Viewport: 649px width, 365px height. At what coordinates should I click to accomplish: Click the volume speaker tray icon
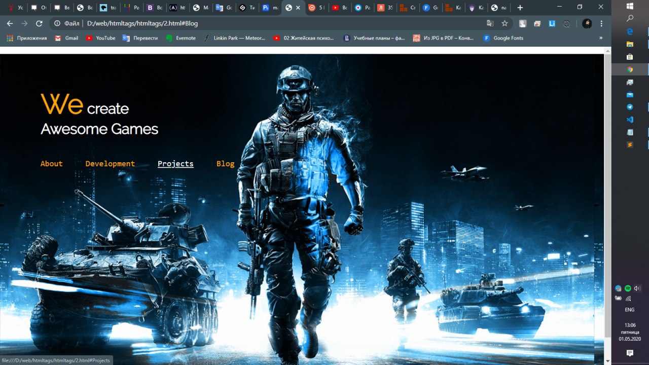637,288
